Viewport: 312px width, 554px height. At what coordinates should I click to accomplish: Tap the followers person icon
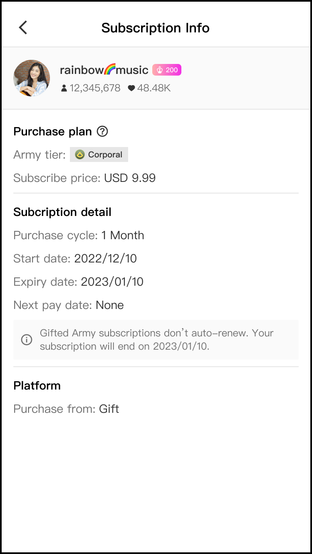pyautogui.click(x=64, y=88)
